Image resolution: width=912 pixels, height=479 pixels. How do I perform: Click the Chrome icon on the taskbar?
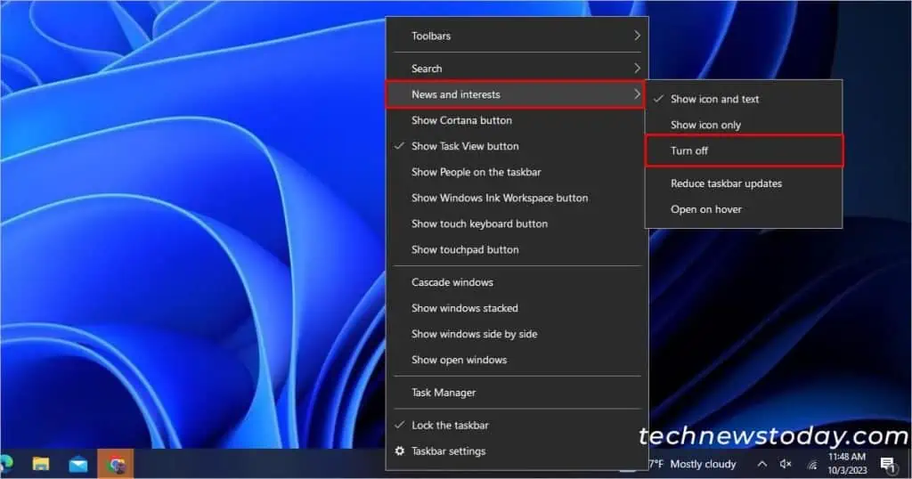[x=116, y=464]
